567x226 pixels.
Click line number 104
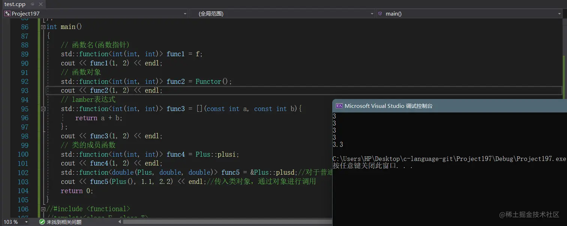pos(23,191)
